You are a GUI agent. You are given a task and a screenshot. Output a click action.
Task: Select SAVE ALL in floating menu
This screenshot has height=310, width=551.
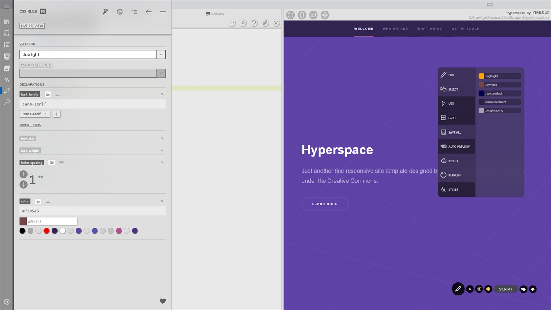pyautogui.click(x=456, y=132)
